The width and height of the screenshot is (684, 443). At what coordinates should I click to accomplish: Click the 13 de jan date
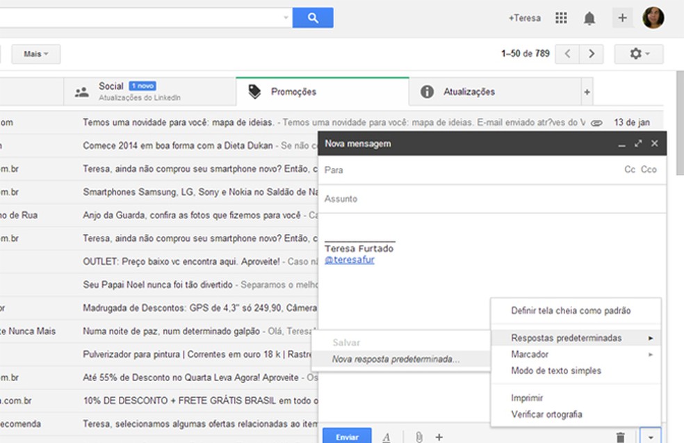point(632,122)
